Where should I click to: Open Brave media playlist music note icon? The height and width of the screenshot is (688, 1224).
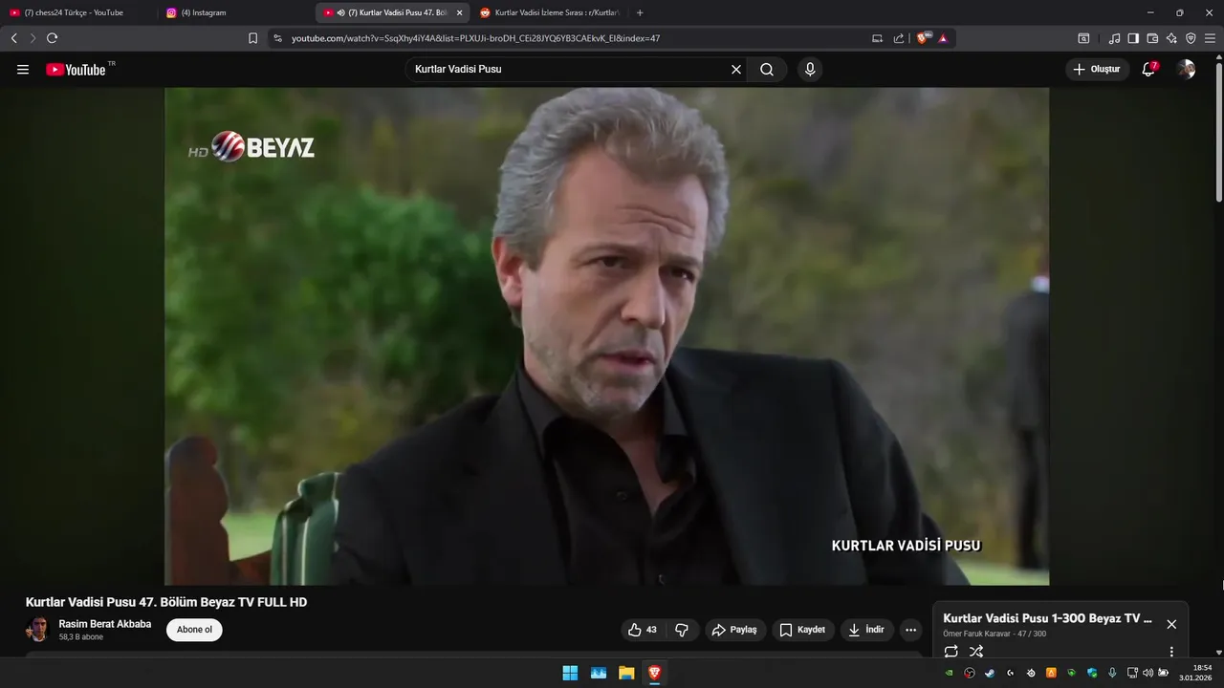pyautogui.click(x=1114, y=38)
